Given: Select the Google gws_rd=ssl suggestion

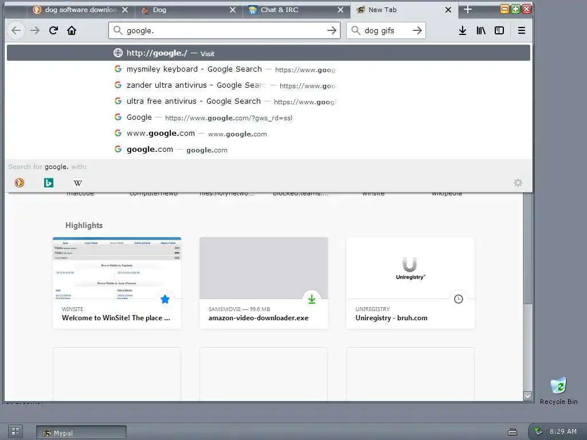Looking at the screenshot, I should 268,117.
